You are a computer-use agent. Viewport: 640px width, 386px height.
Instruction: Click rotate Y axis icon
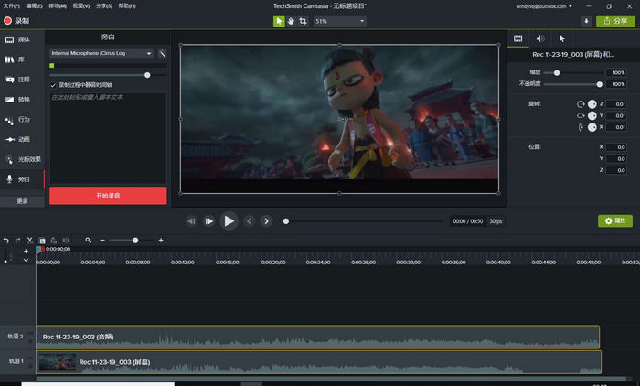(581, 115)
